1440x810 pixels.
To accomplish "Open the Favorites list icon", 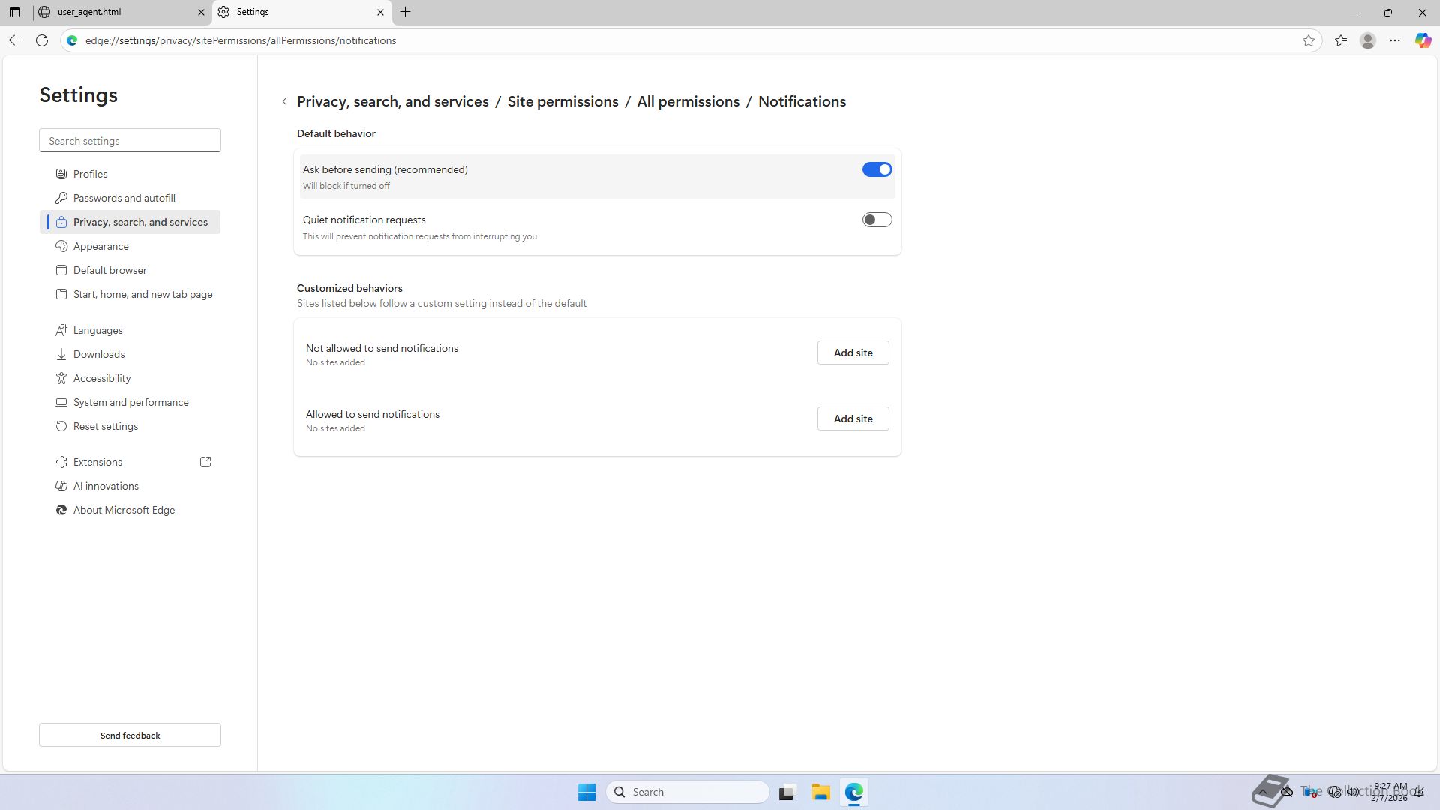I will coord(1341,40).
